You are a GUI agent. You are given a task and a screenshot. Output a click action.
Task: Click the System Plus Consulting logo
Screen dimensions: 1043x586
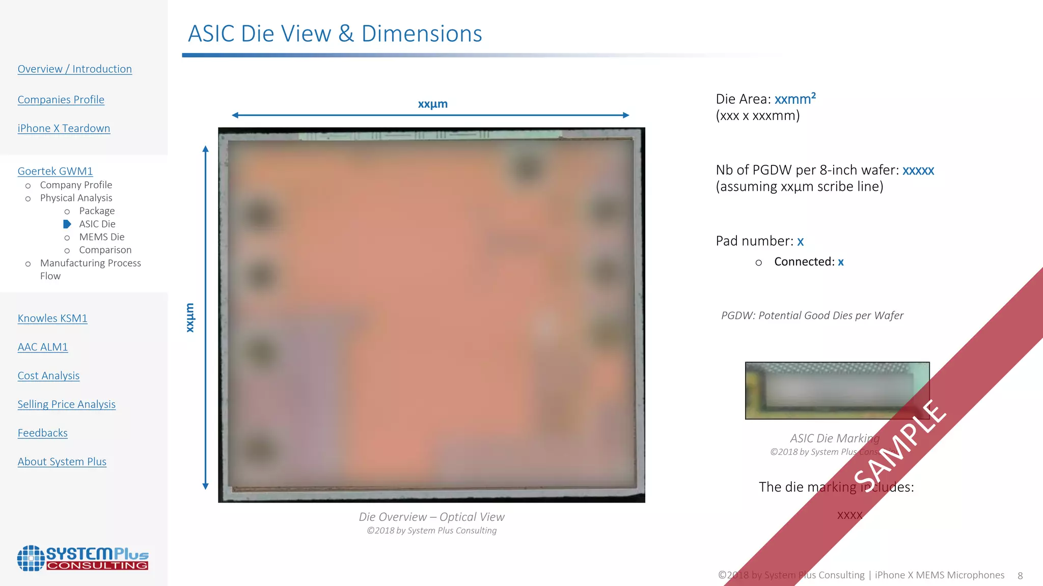click(83, 558)
